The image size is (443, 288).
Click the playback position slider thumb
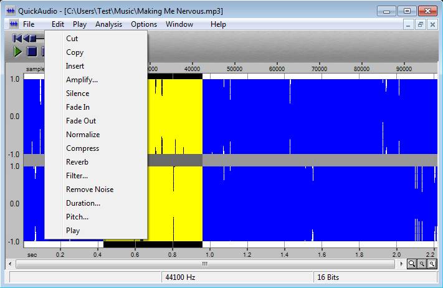pyautogui.click(x=34, y=39)
